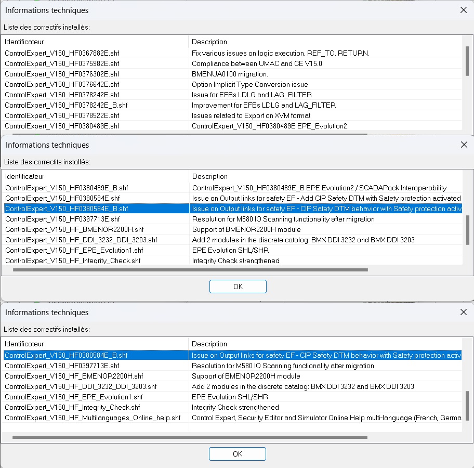The image size is (474, 468).
Task: Click the XVM format export issue row
Action: point(251,115)
